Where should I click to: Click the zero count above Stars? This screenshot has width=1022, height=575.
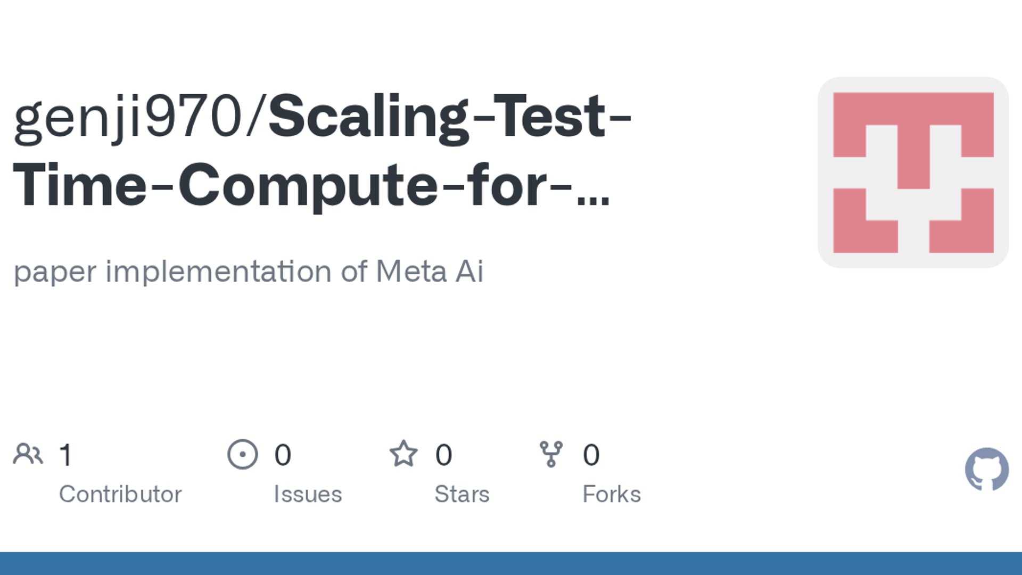pyautogui.click(x=444, y=455)
